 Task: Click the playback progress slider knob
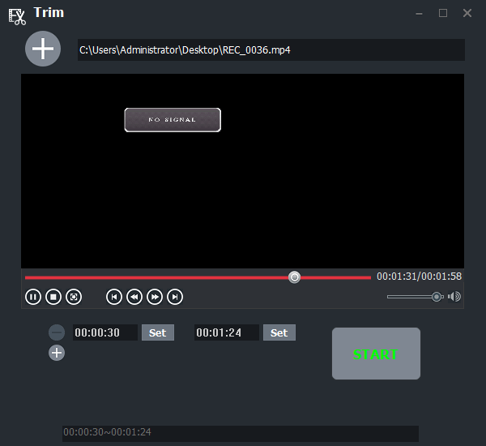[295, 277]
